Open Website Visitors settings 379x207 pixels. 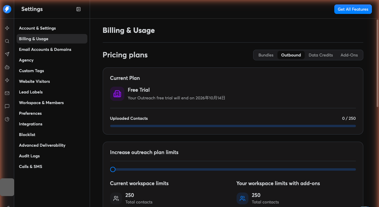52,81
